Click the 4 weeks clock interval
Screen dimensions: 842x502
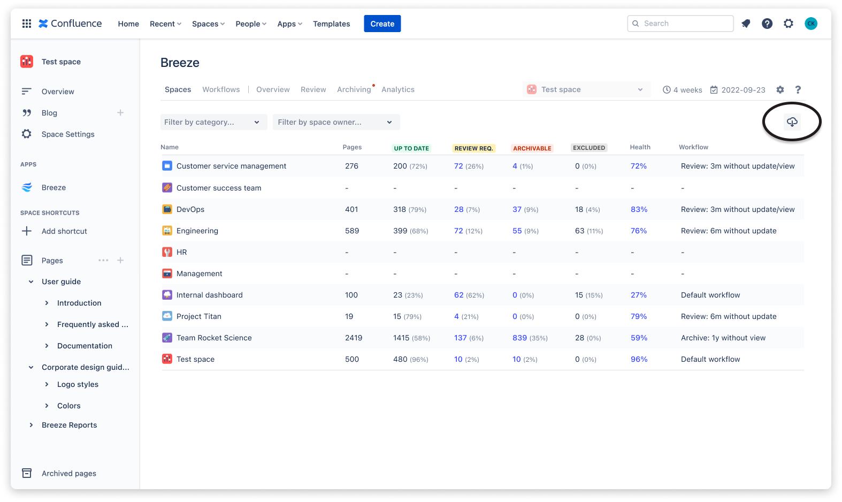point(683,90)
